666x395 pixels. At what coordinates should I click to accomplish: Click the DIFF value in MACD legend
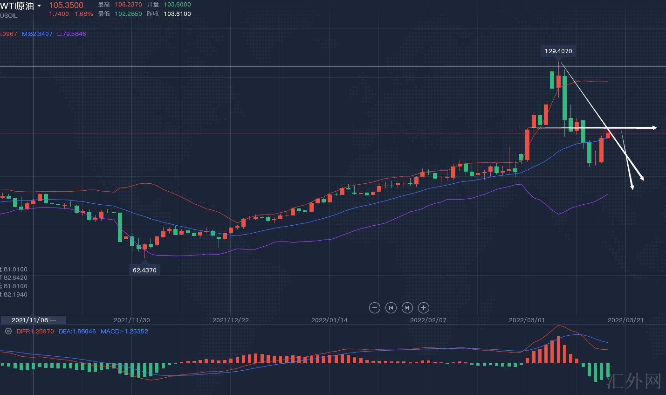pyautogui.click(x=35, y=332)
